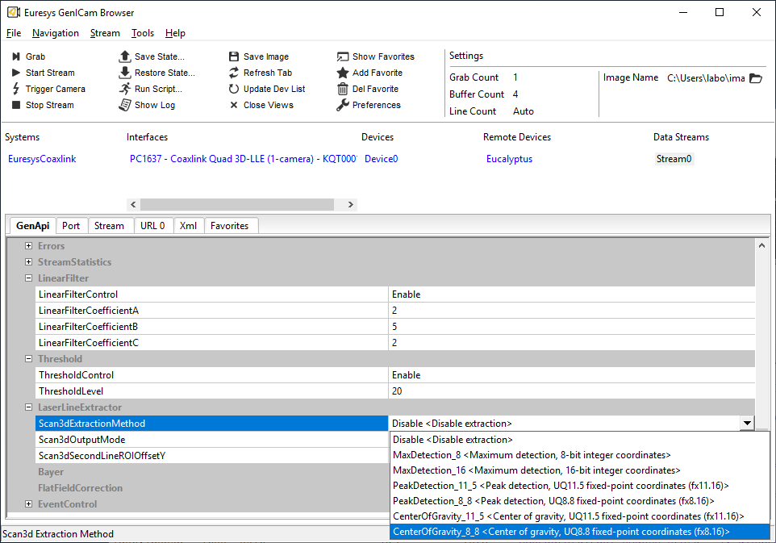Image resolution: width=776 pixels, height=543 pixels.
Task: Click the Grab icon
Action: tap(16, 56)
